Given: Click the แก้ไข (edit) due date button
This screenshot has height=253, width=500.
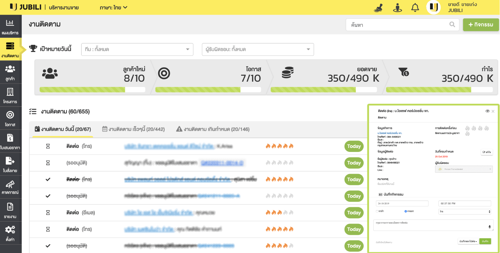Looking at the screenshot, I should [x=487, y=152].
